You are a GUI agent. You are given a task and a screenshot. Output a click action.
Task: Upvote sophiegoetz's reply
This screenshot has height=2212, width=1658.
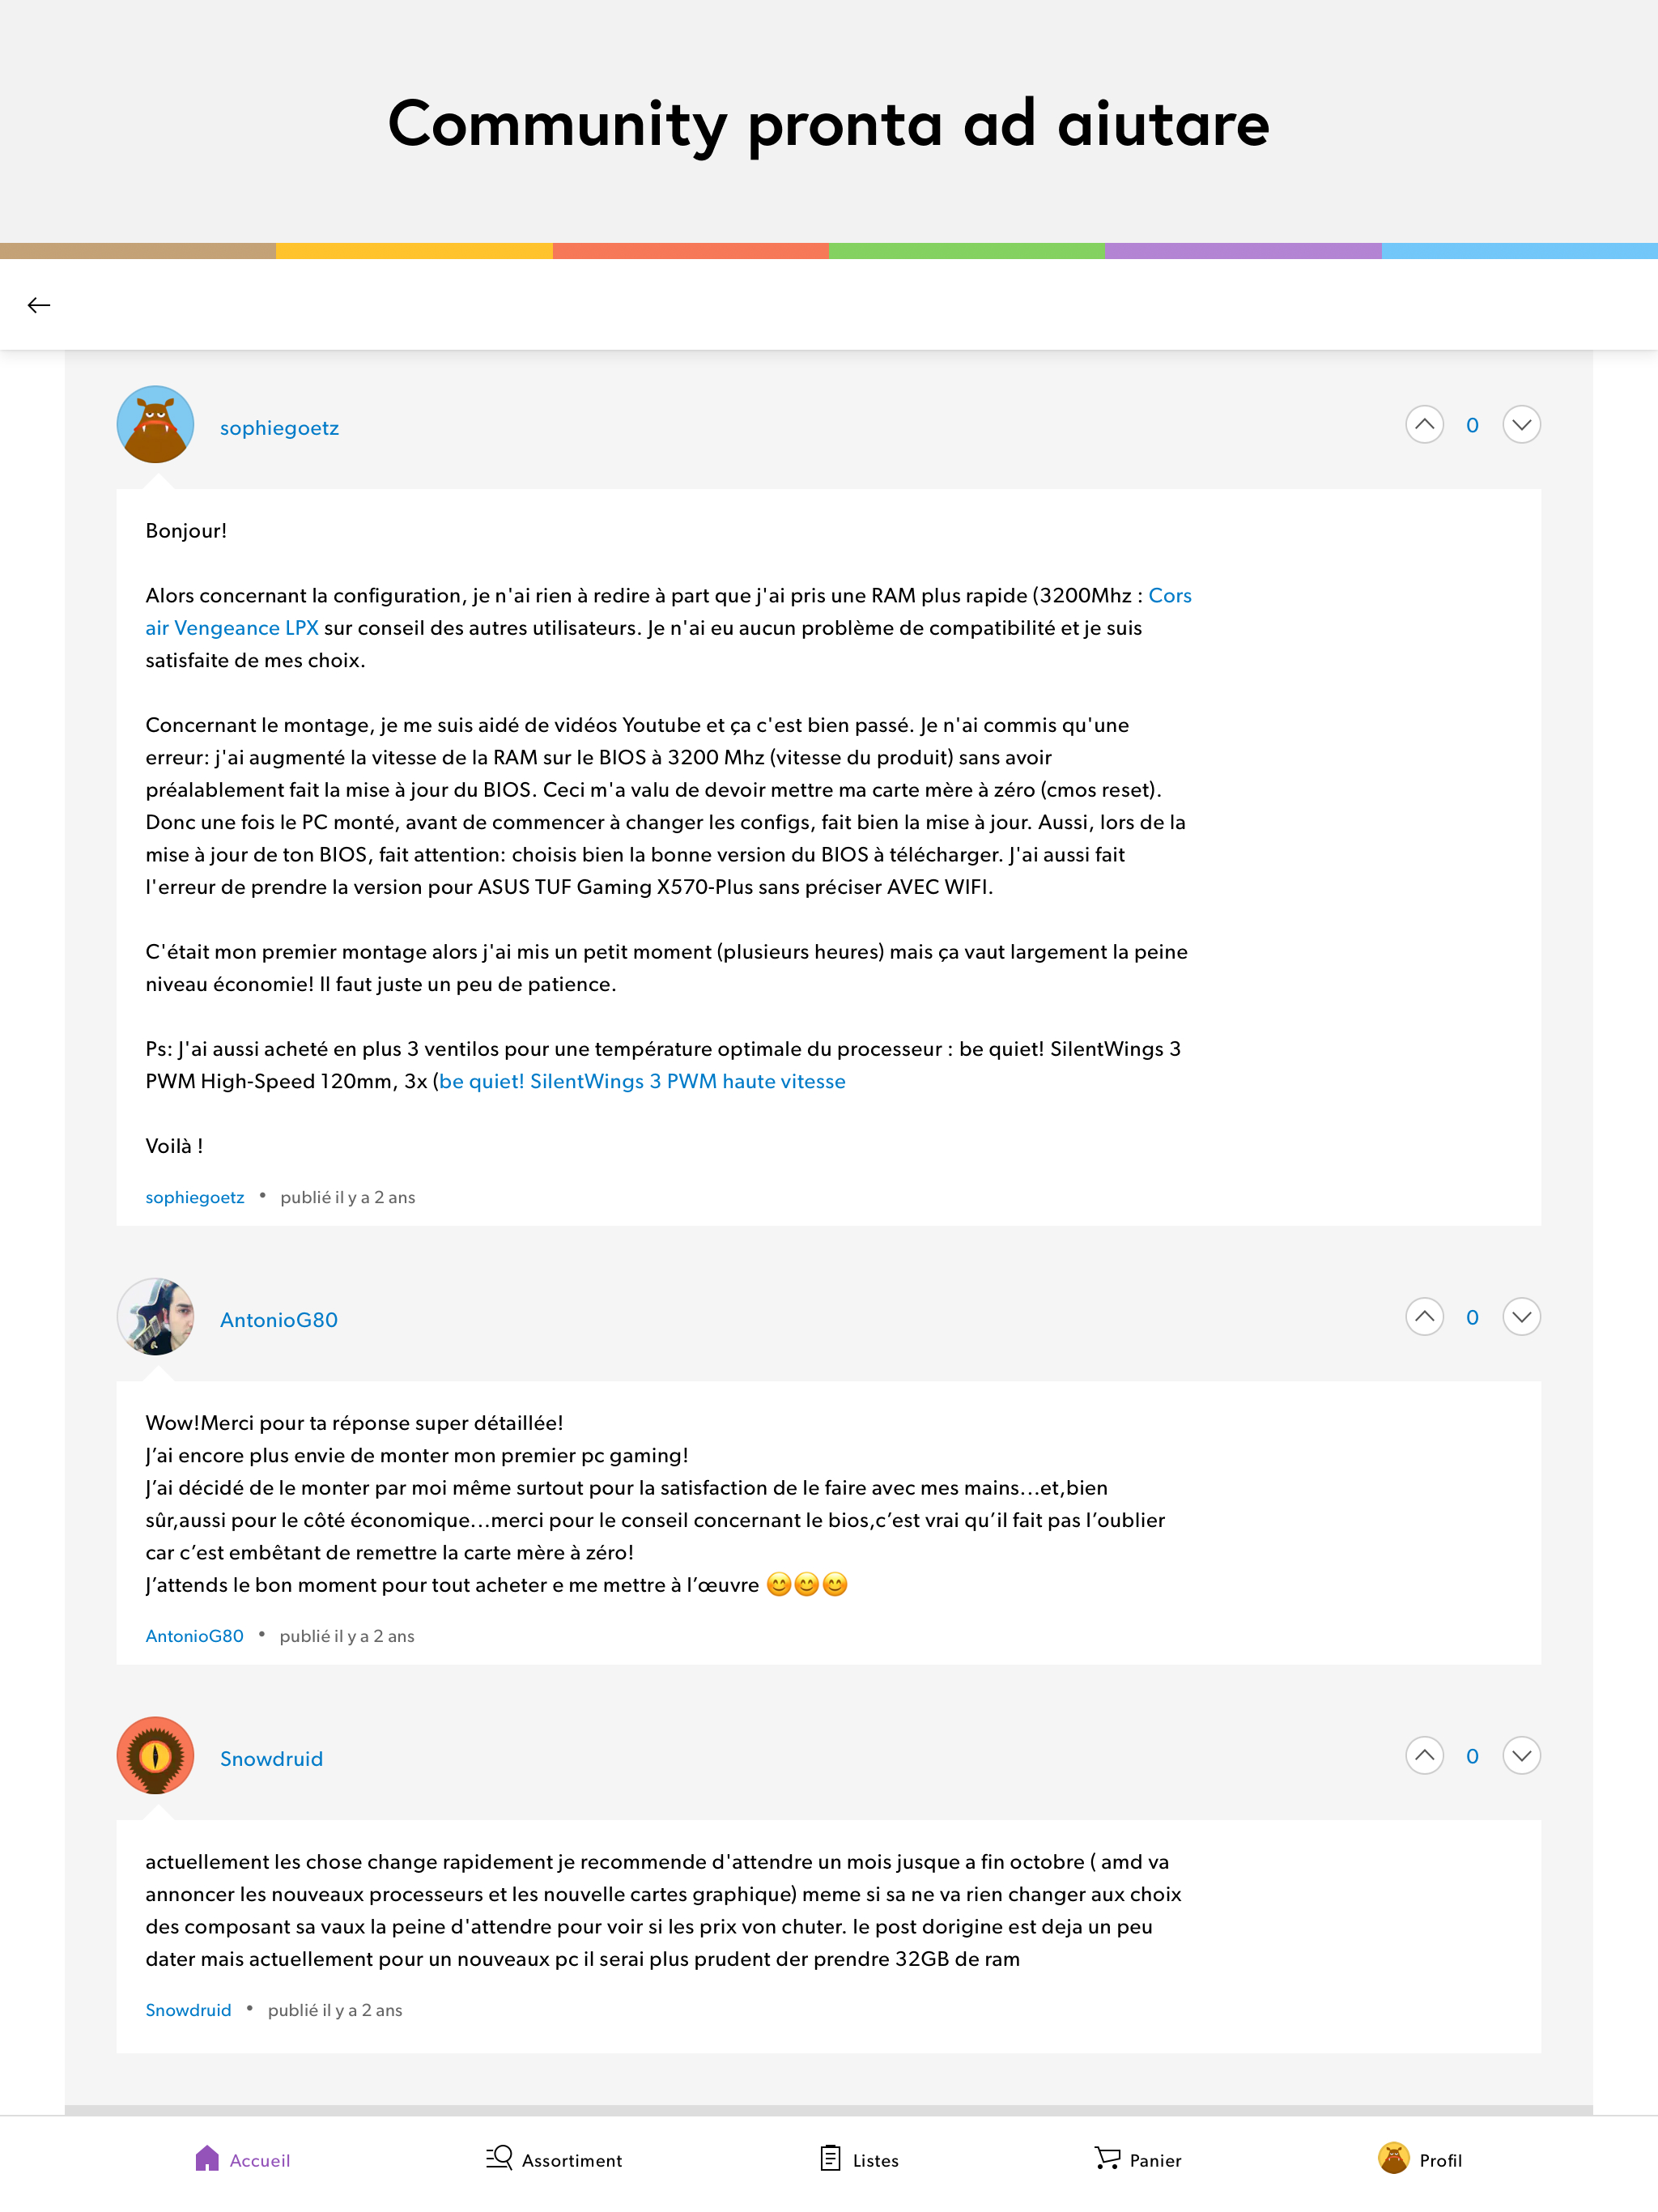[1424, 425]
